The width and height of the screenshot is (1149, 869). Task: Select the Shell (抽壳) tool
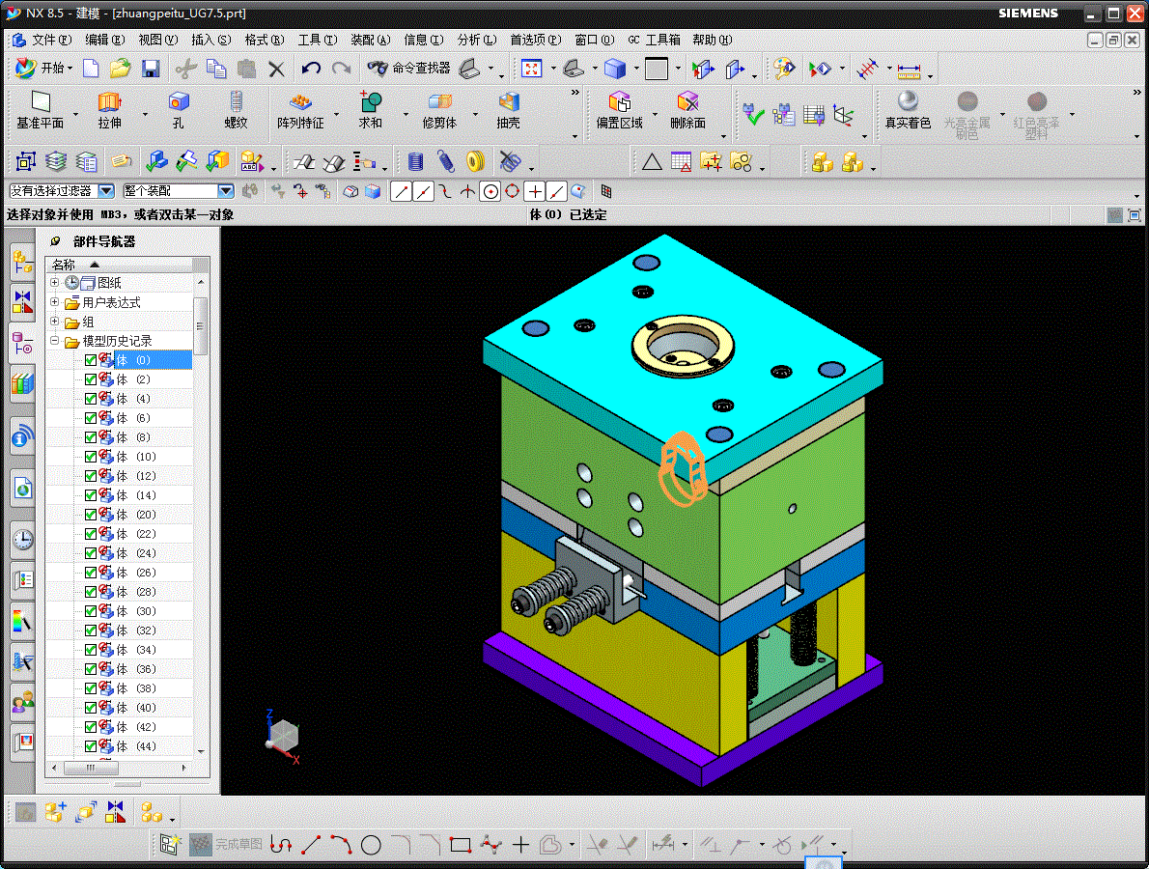click(509, 111)
